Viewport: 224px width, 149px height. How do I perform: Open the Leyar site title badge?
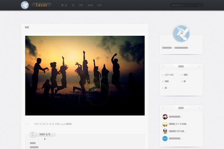point(41,5)
